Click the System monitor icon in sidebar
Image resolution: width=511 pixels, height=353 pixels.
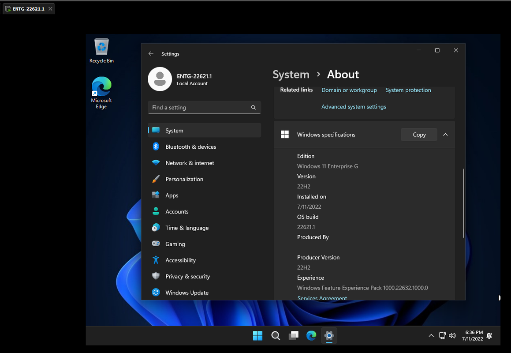pyautogui.click(x=156, y=130)
